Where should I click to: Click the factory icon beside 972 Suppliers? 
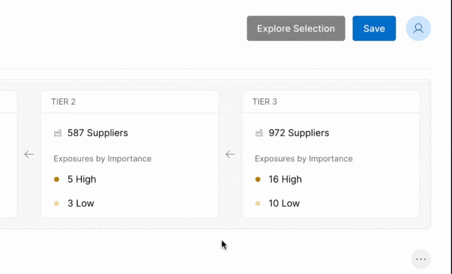[x=259, y=133]
